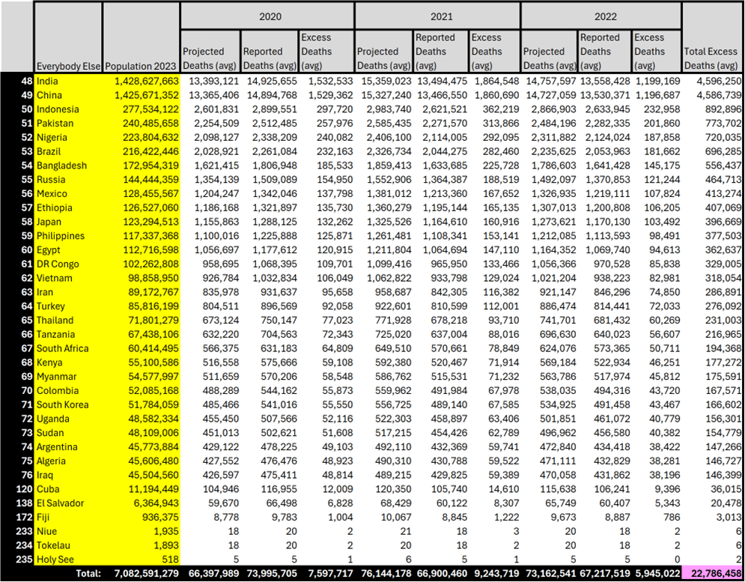
Task: Select the Total label in bottom row
Action: coord(88,574)
